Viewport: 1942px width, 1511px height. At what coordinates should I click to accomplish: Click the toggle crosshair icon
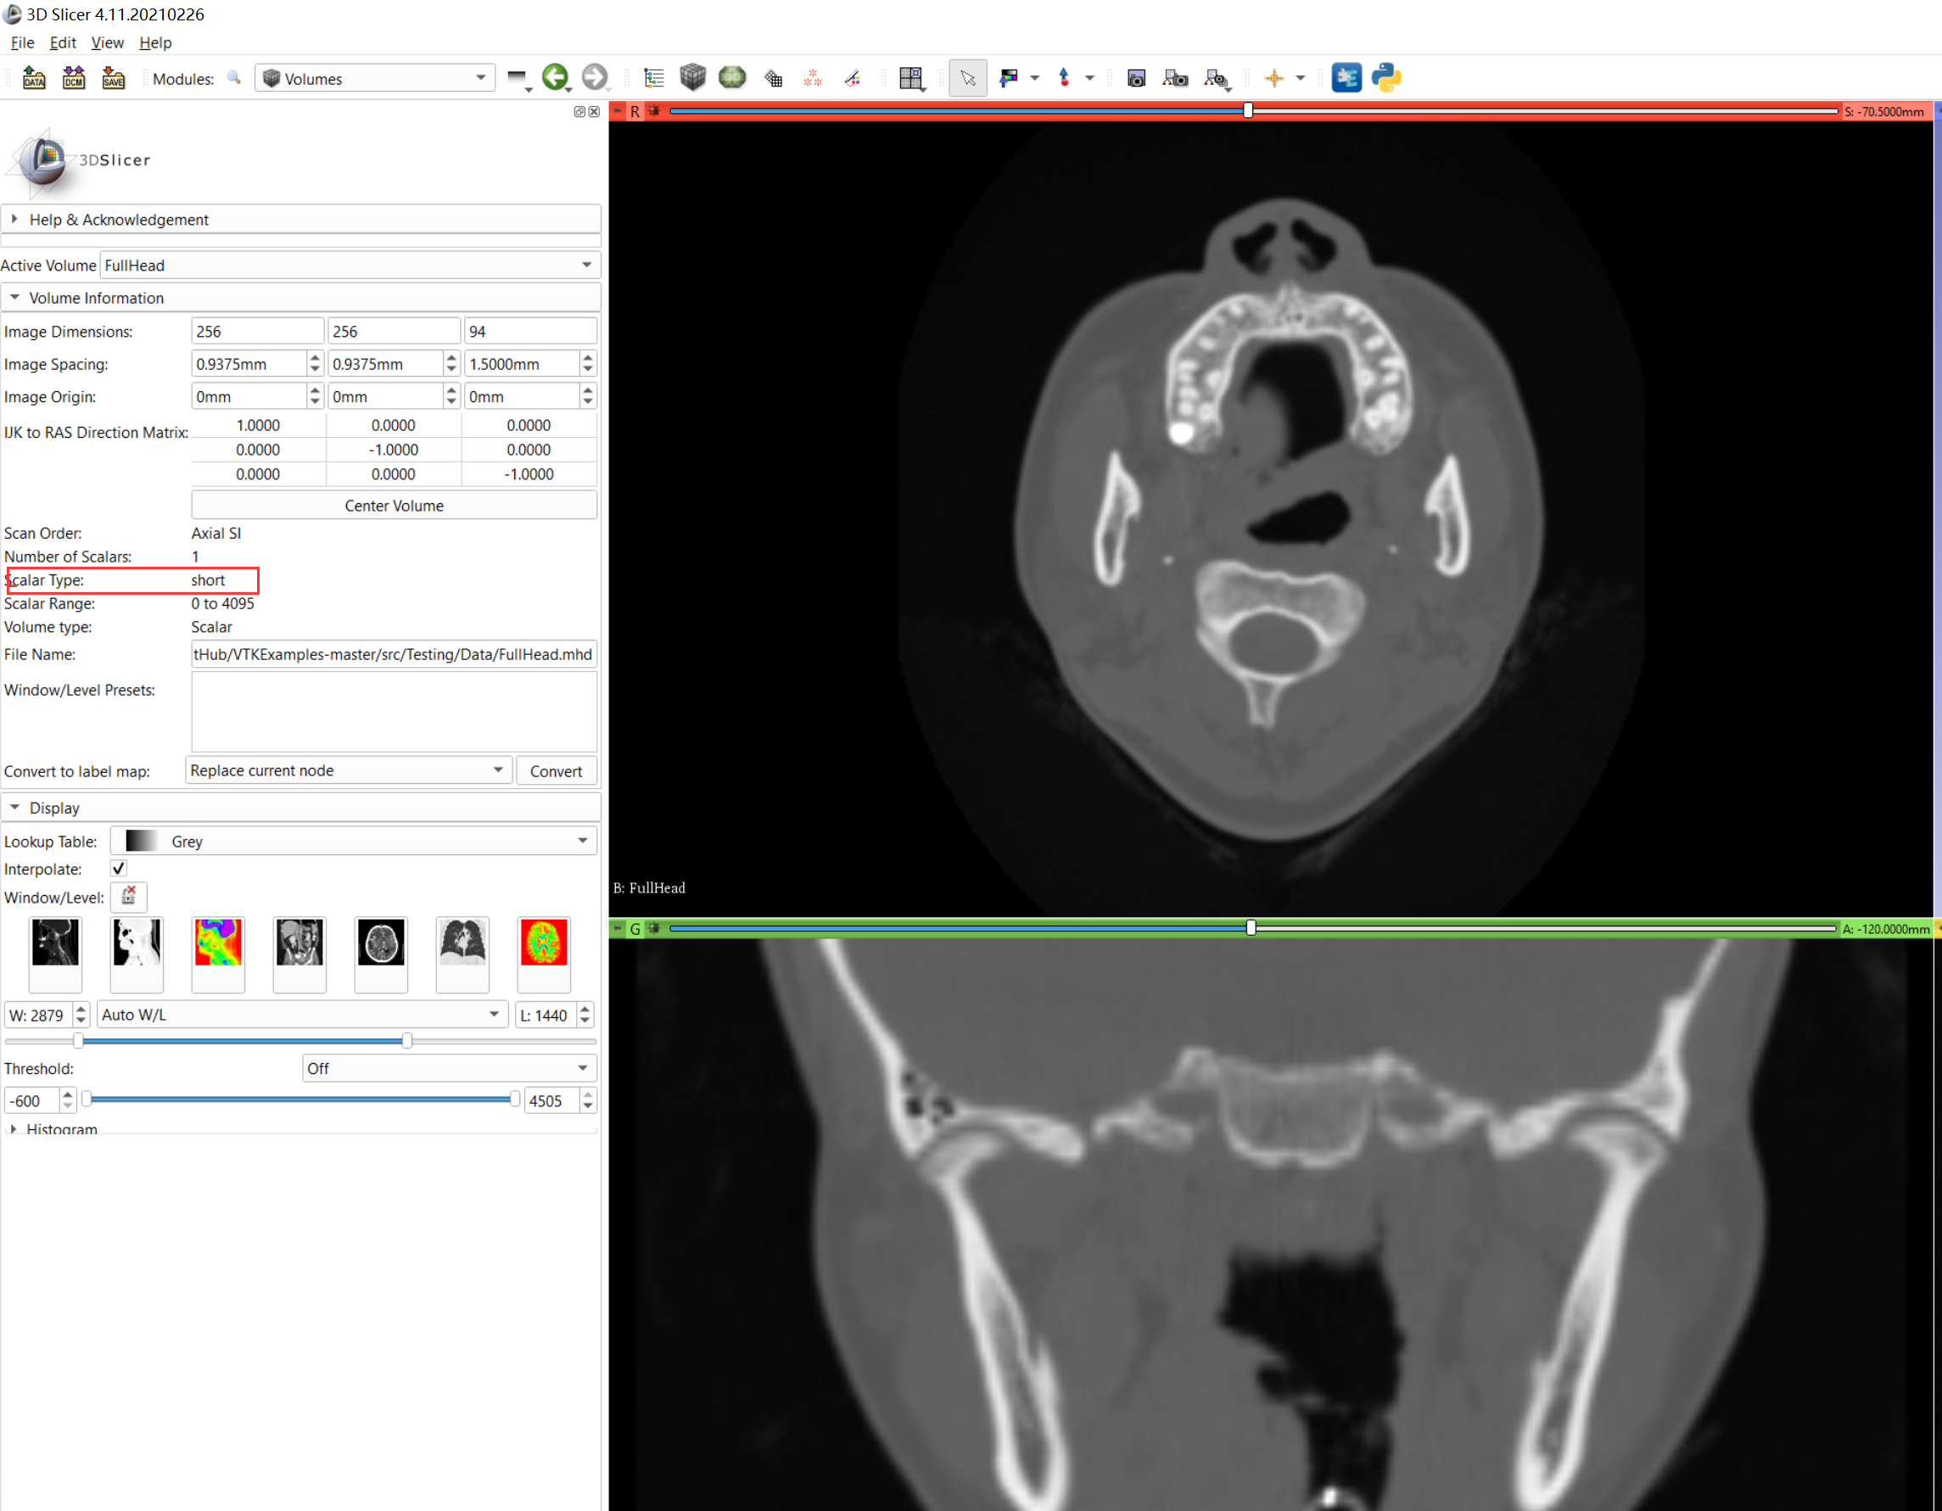(x=1273, y=78)
